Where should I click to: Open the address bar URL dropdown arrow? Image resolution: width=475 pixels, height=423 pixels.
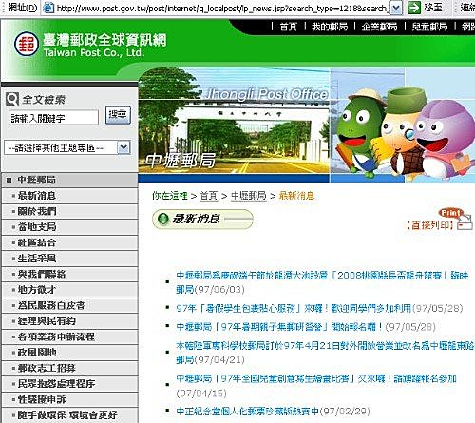tap(396, 8)
